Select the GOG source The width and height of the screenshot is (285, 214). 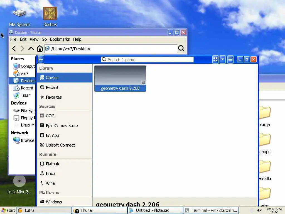pos(65,116)
